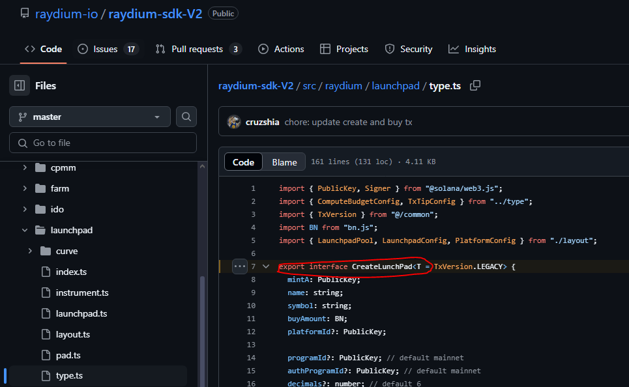The width and height of the screenshot is (629, 387).
Task: Click line number 12
Action: (x=251, y=332)
